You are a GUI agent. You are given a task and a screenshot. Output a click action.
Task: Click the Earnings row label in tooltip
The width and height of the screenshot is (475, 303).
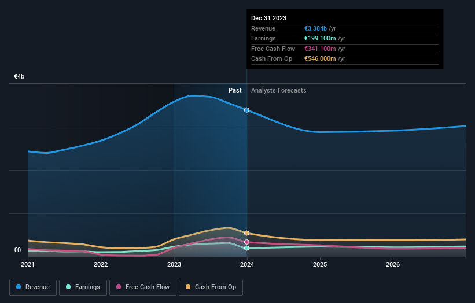(x=264, y=38)
